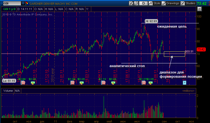The width and height of the screenshot is (210, 123).
Task: Click the 'Hi: 92.93' price bubble
Action: pyautogui.click(x=151, y=21)
